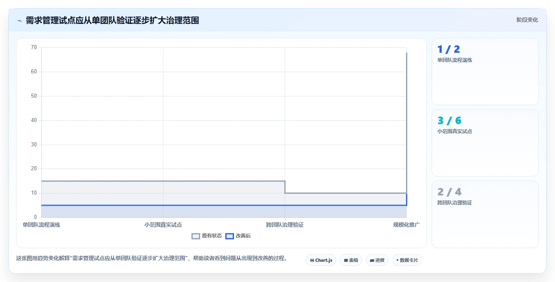Click the blue 改善后 legend color box

point(229,236)
